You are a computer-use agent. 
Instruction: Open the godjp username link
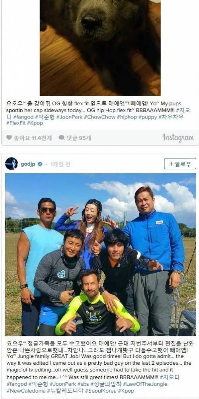28,164
